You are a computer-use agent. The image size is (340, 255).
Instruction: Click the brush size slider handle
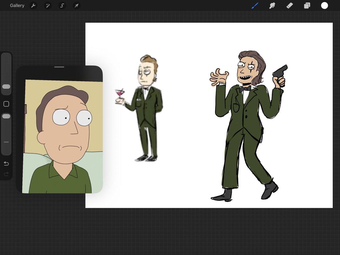coord(6,86)
